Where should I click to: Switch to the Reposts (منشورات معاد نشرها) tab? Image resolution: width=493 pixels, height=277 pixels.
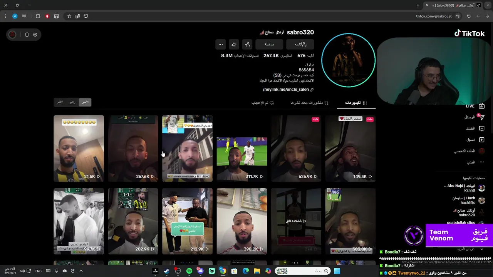pyautogui.click(x=309, y=103)
